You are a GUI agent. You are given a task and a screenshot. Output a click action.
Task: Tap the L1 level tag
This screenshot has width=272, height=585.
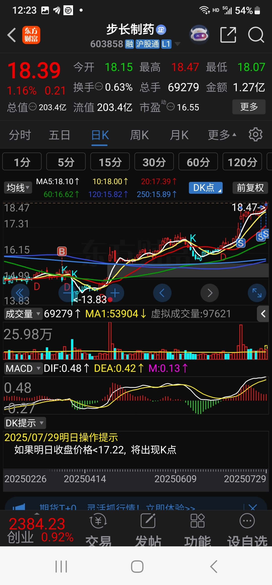pos(166,44)
